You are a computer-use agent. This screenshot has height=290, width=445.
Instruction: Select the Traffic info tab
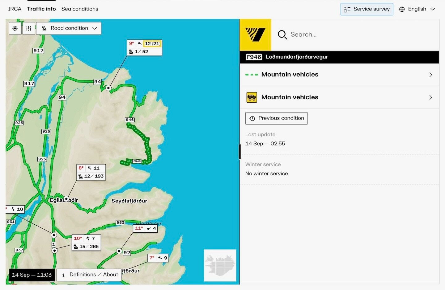41,9
